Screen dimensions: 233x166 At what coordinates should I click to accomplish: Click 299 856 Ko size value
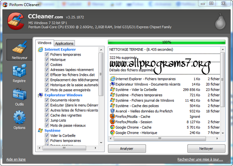point(191,90)
